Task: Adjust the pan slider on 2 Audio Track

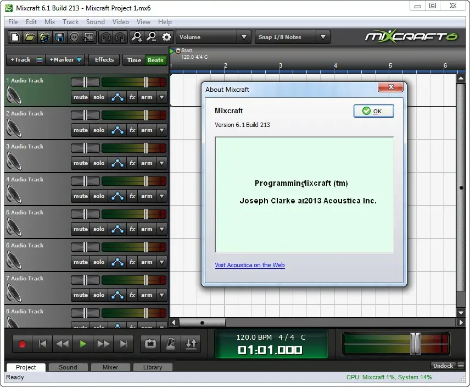Action: pos(86,115)
